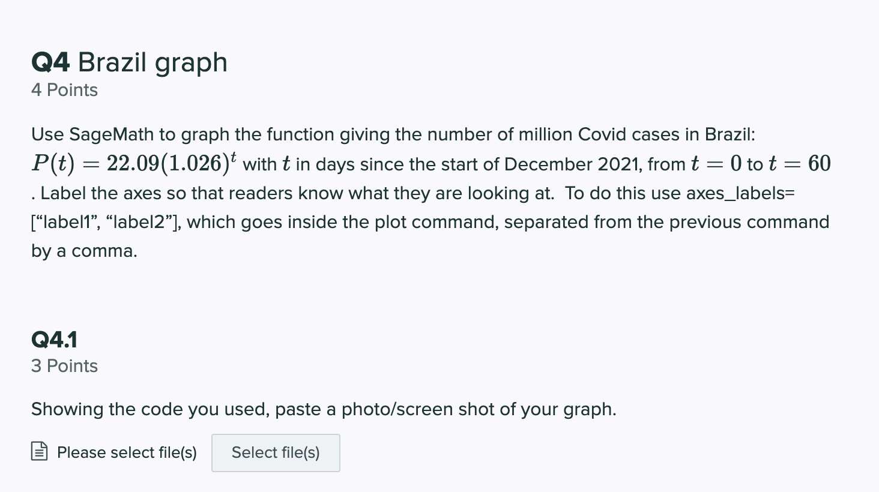Click the Showing the code you used sentence
879x492 pixels.
tap(150, 409)
